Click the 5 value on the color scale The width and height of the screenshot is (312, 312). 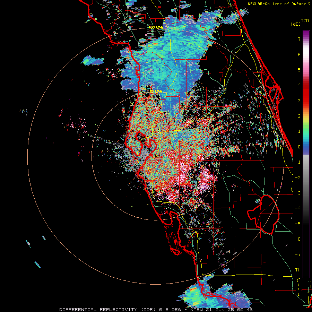coord(299,70)
